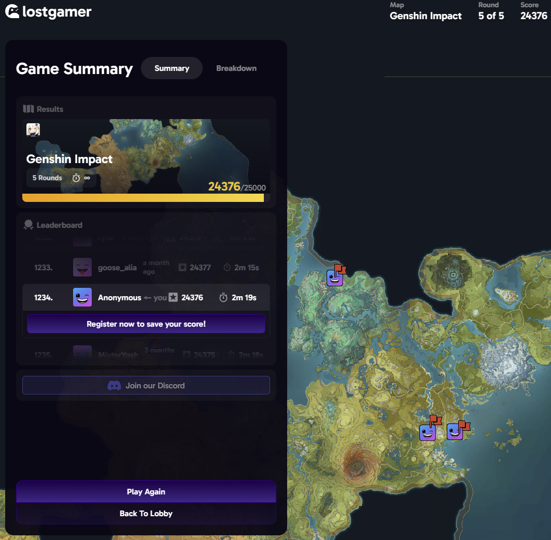
Task: Click the yellow score progress bar
Action: [x=143, y=198]
